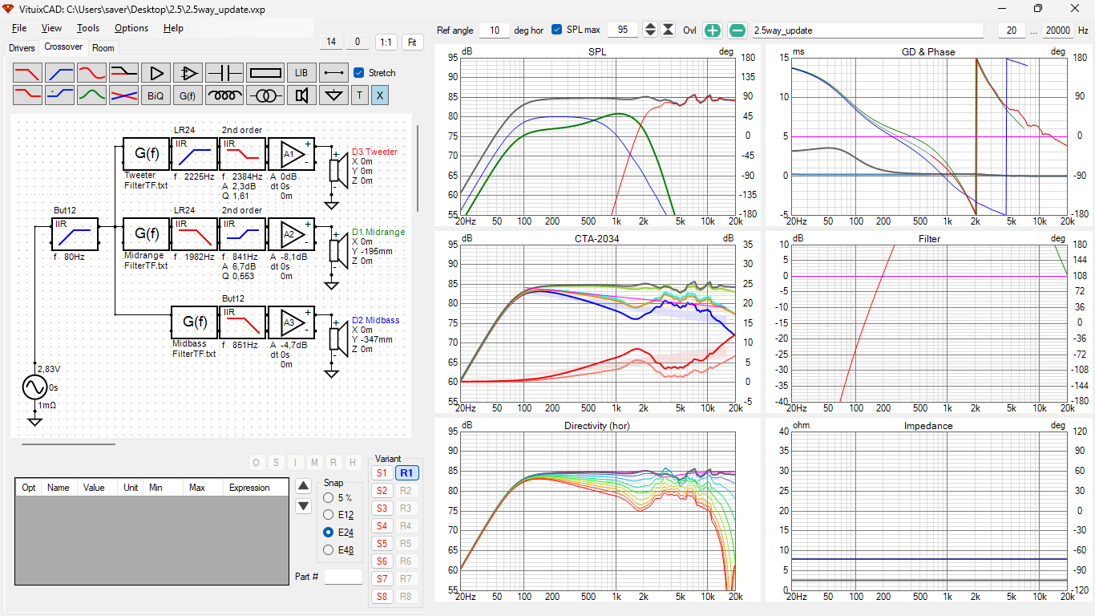Switch to the Drivers tab
The image size is (1095, 616).
pyautogui.click(x=22, y=48)
